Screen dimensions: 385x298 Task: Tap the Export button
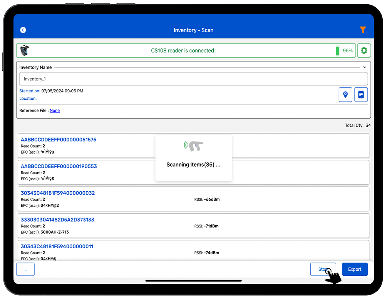tap(355, 269)
